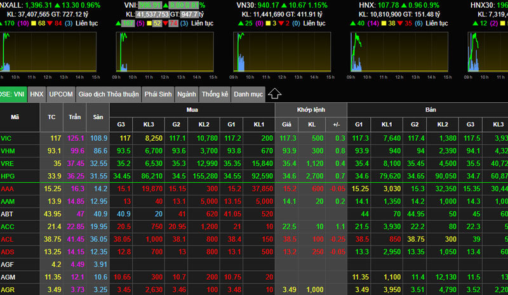508x295 pixels.
Task: Open the UPCOM tab
Action: click(x=61, y=94)
